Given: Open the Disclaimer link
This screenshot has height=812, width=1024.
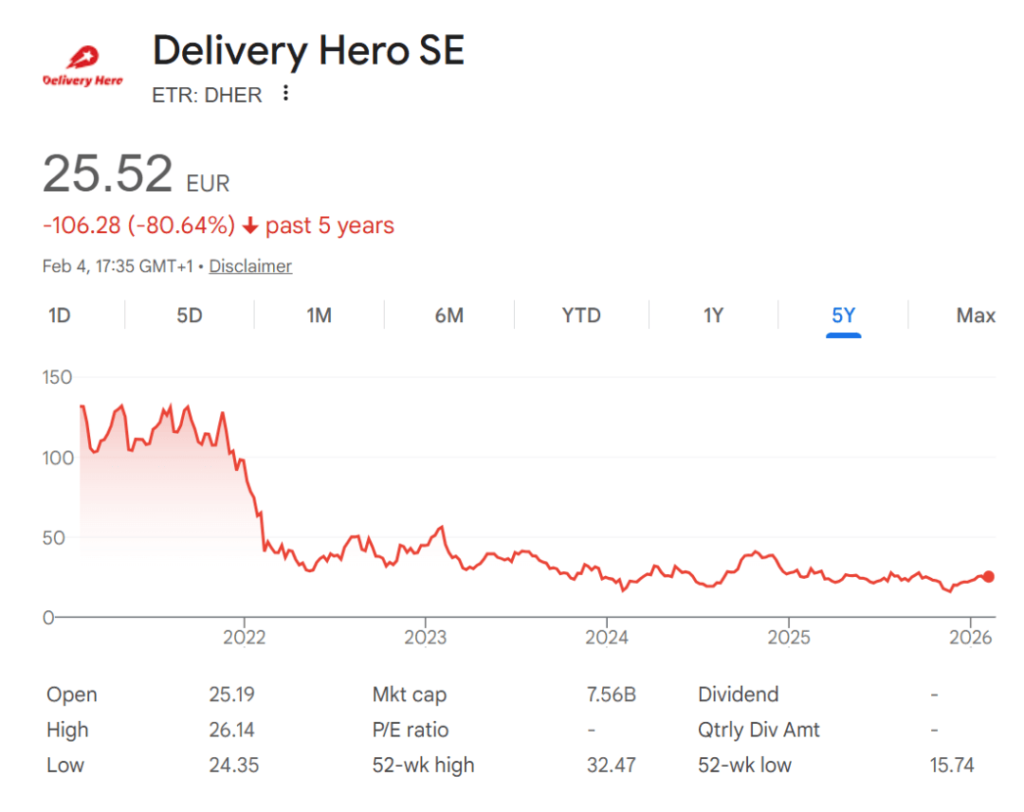Looking at the screenshot, I should pos(250,266).
